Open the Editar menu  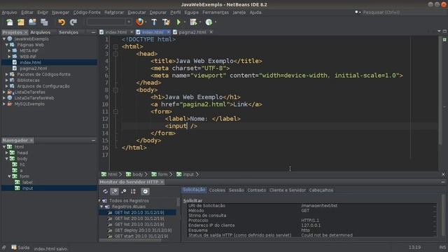[27, 13]
